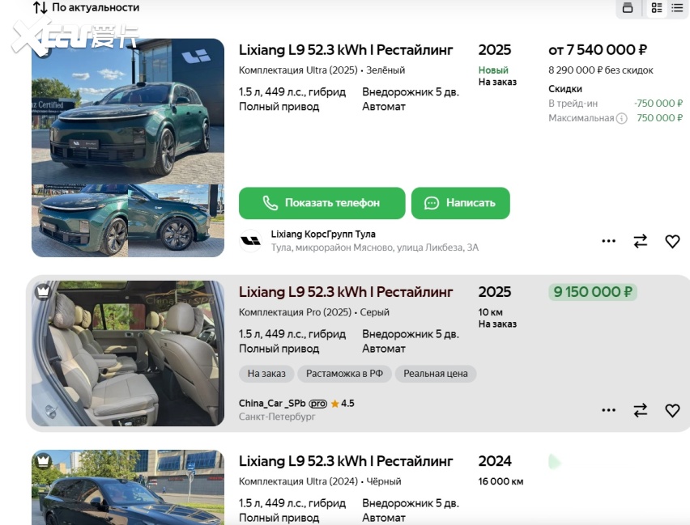Click the green 9 150 000 ₽ price badge

coord(593,292)
